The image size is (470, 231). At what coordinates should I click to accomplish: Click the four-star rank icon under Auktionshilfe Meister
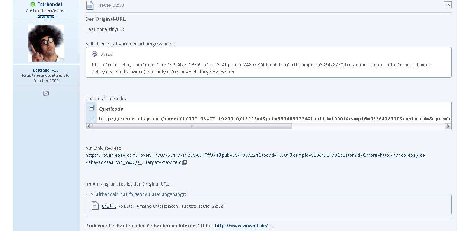[46, 16]
